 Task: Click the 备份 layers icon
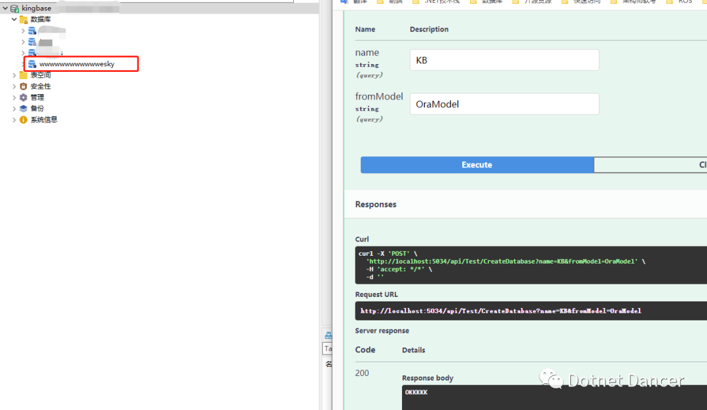[x=24, y=109]
